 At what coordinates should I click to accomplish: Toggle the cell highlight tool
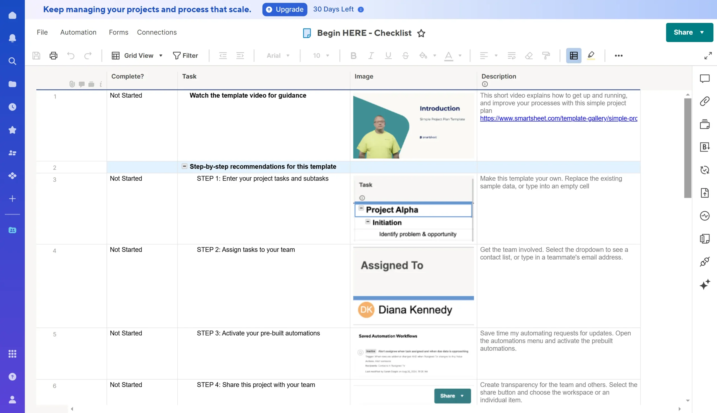(591, 55)
